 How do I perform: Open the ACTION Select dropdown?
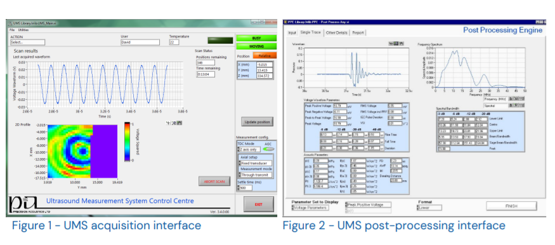(28, 42)
